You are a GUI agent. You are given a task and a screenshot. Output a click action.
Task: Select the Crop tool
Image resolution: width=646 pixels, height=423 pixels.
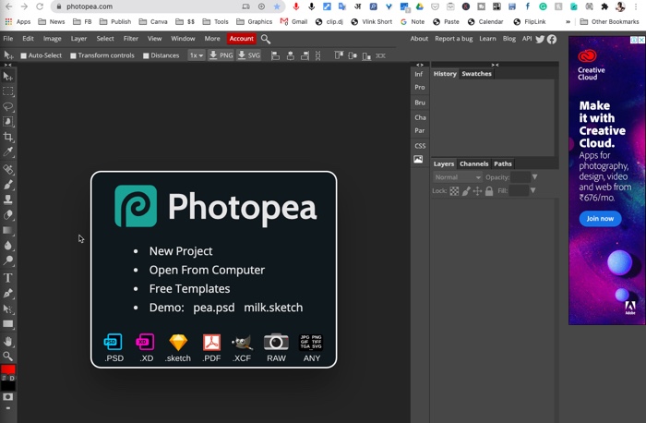click(x=7, y=137)
